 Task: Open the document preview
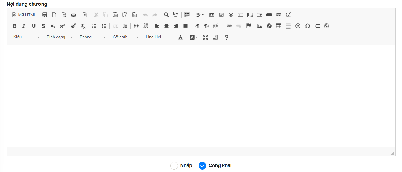click(64, 15)
